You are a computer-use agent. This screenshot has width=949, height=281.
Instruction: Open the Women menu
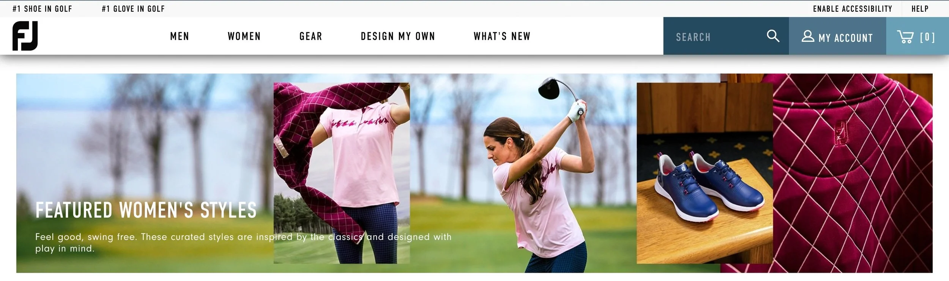coord(244,36)
